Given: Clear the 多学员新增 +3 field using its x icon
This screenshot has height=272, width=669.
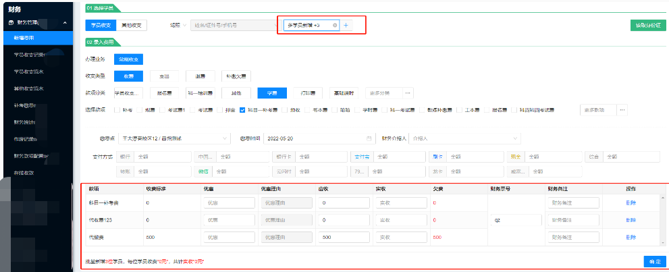Looking at the screenshot, I should point(335,25).
